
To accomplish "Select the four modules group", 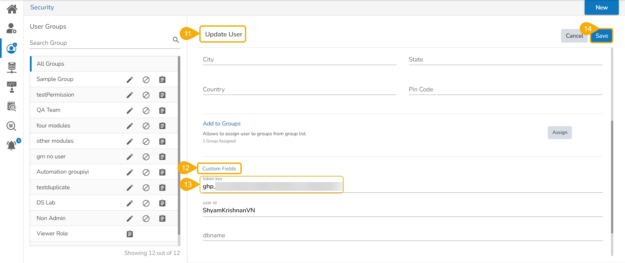I will (53, 125).
